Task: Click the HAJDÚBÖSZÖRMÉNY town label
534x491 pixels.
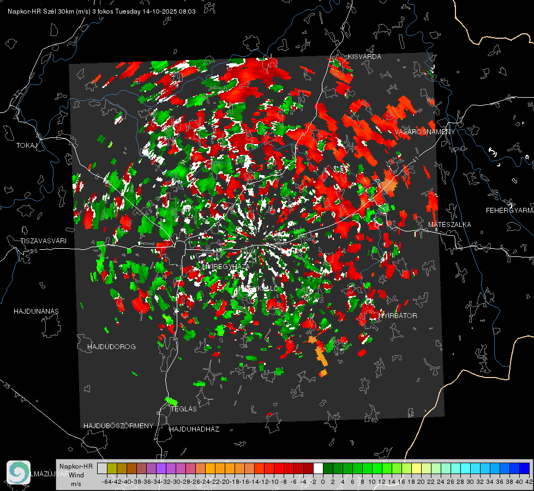Action: [x=118, y=426]
